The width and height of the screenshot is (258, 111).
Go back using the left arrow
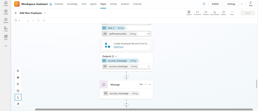pyautogui.click(x=16, y=13)
